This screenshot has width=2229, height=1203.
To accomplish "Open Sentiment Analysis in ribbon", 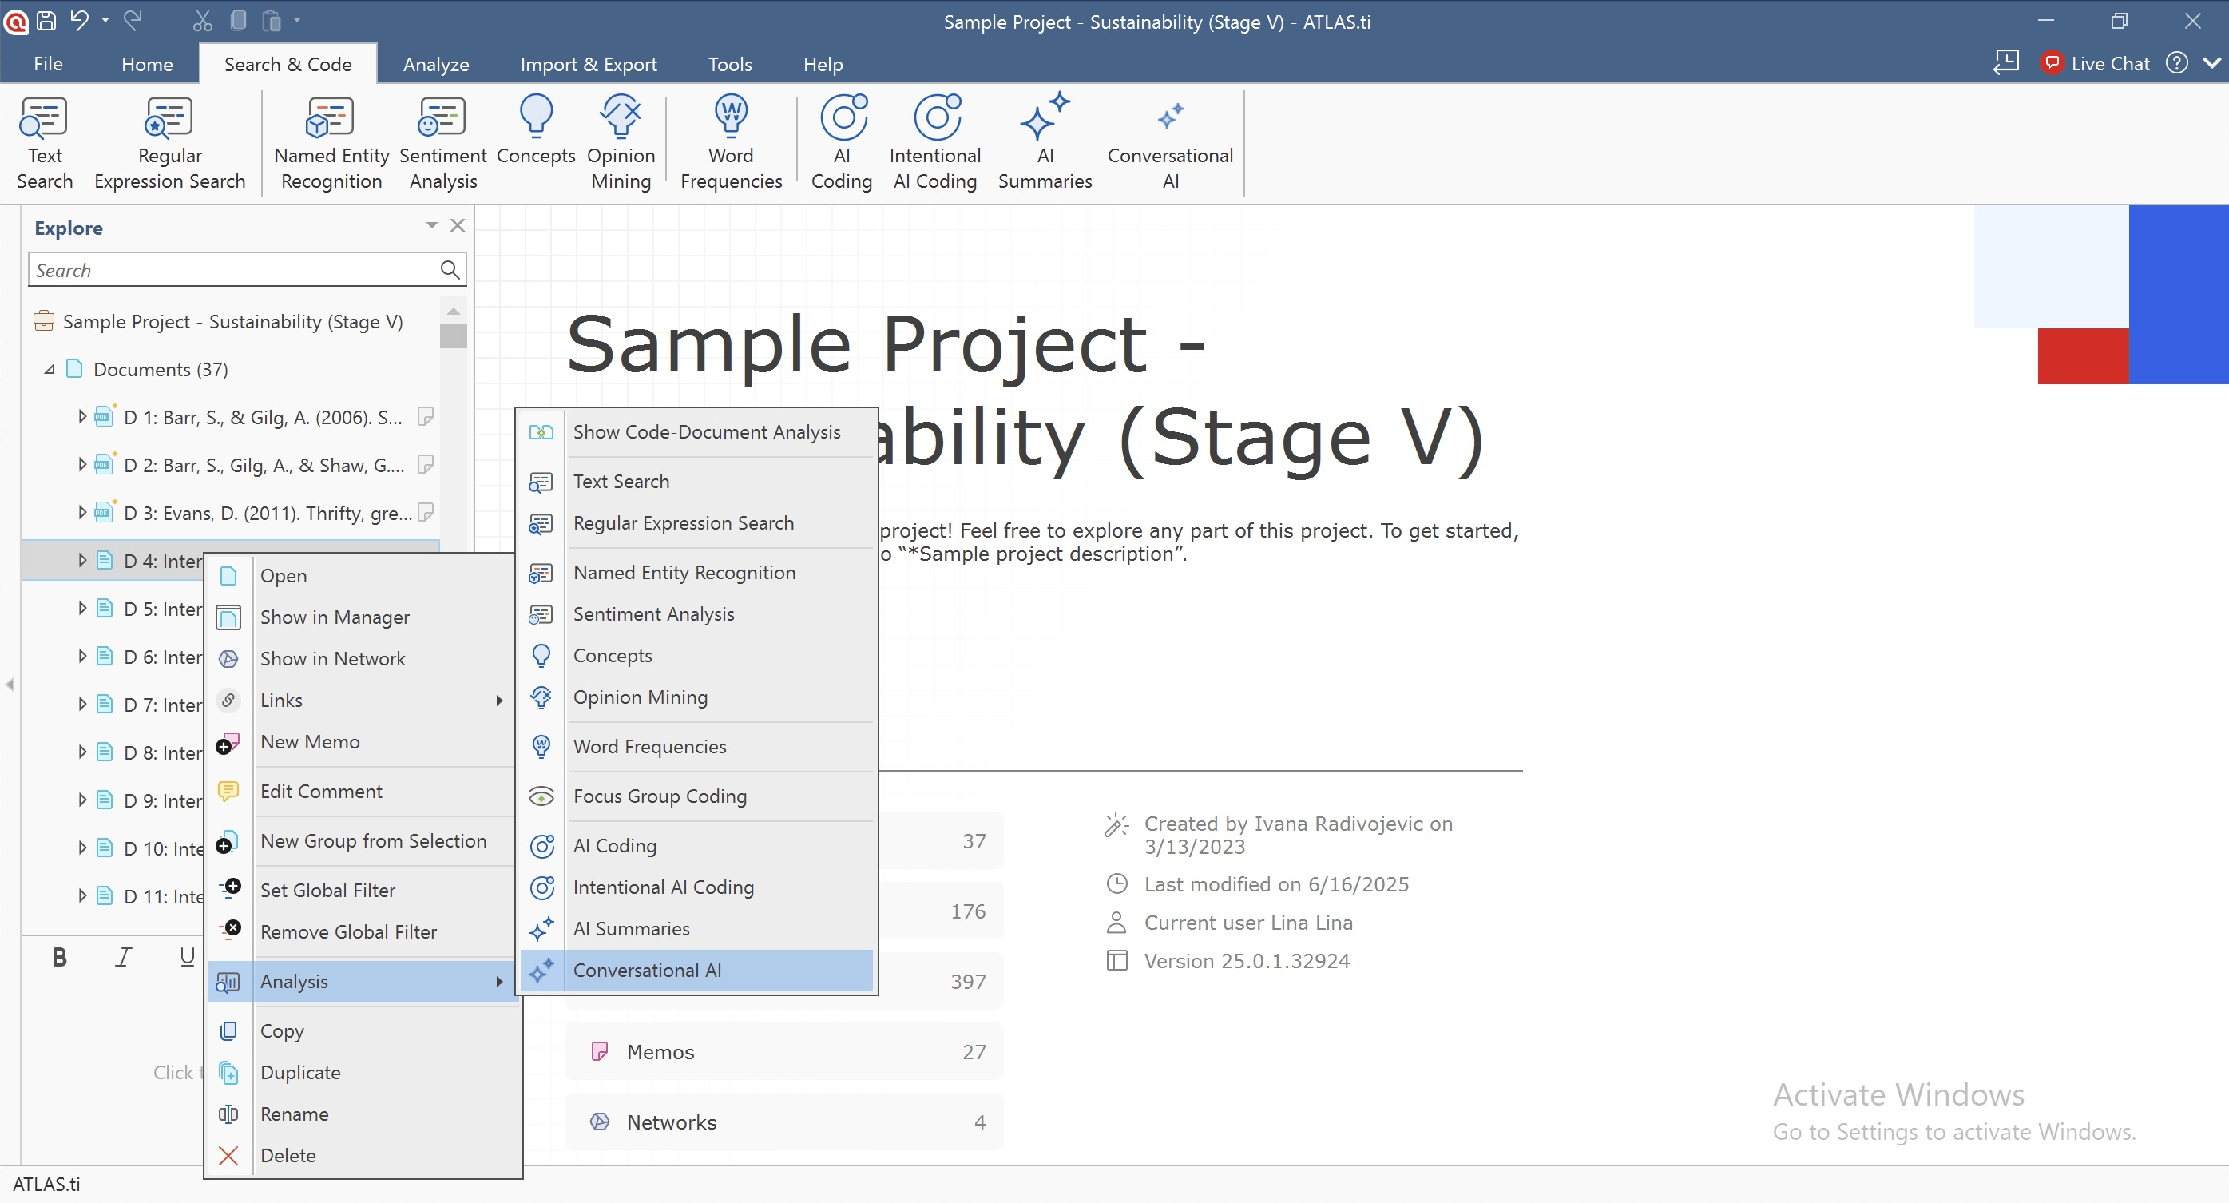I will point(443,143).
